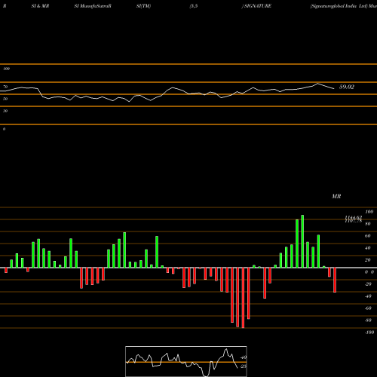
Task: Click the 'SI MunafaSutraR' header label
Action: click(93, 6)
